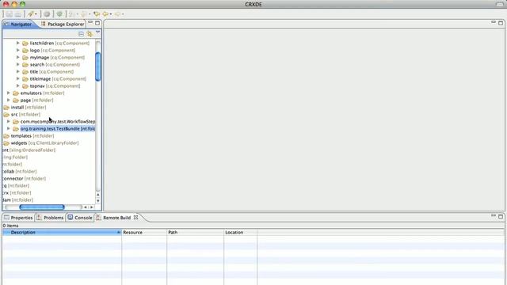This screenshot has height=285, width=507.
Task: Expand the search component node
Action: [18, 64]
